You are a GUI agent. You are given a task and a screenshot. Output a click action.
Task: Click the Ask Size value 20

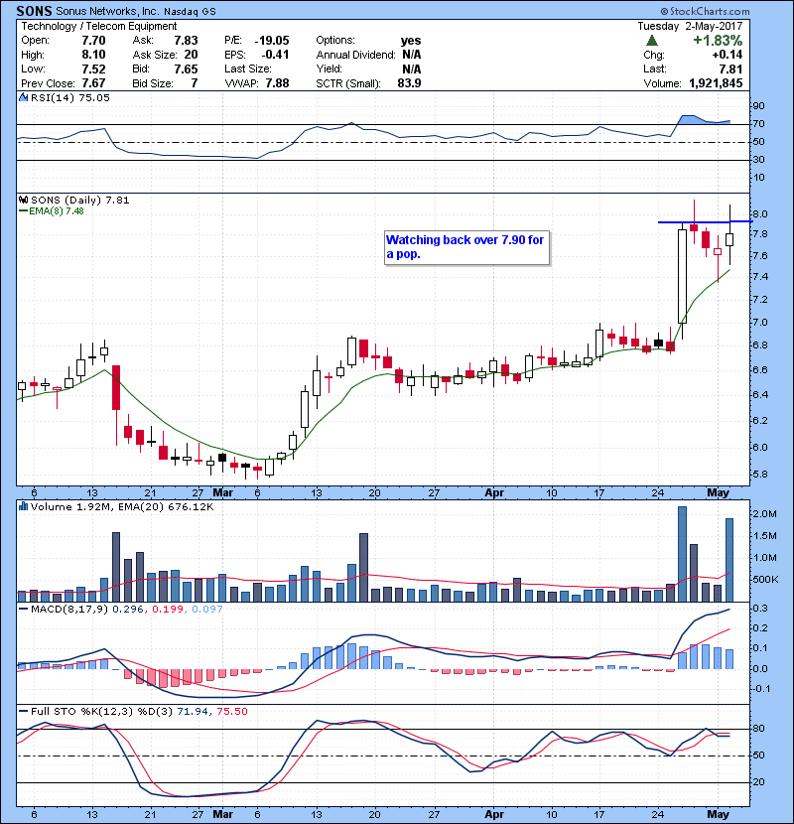191,55
